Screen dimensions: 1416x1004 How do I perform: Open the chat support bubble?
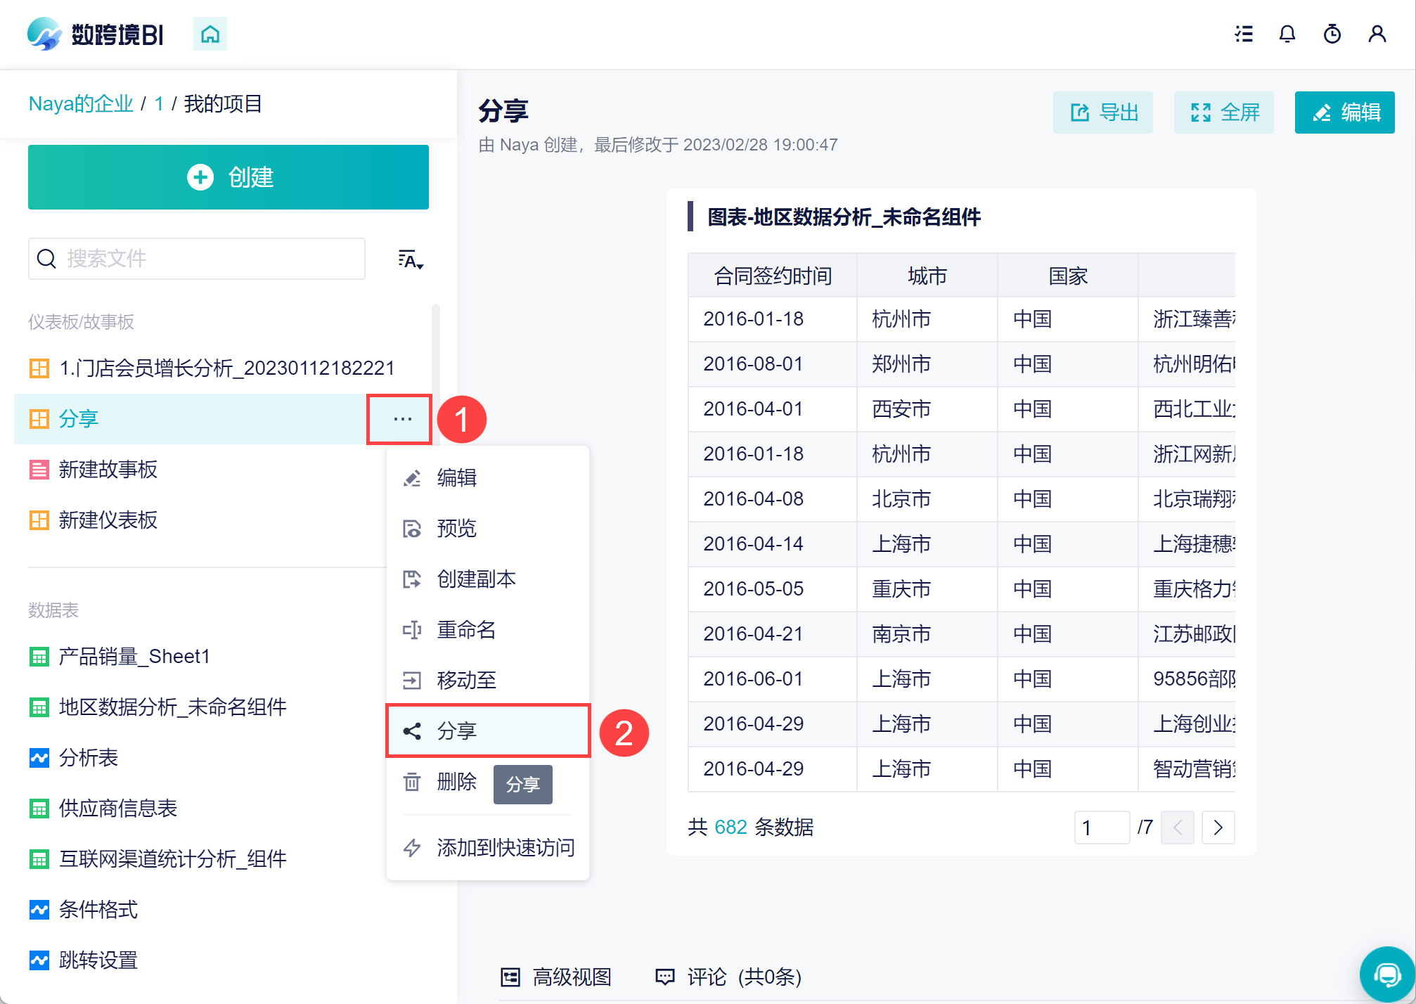pos(1386,974)
